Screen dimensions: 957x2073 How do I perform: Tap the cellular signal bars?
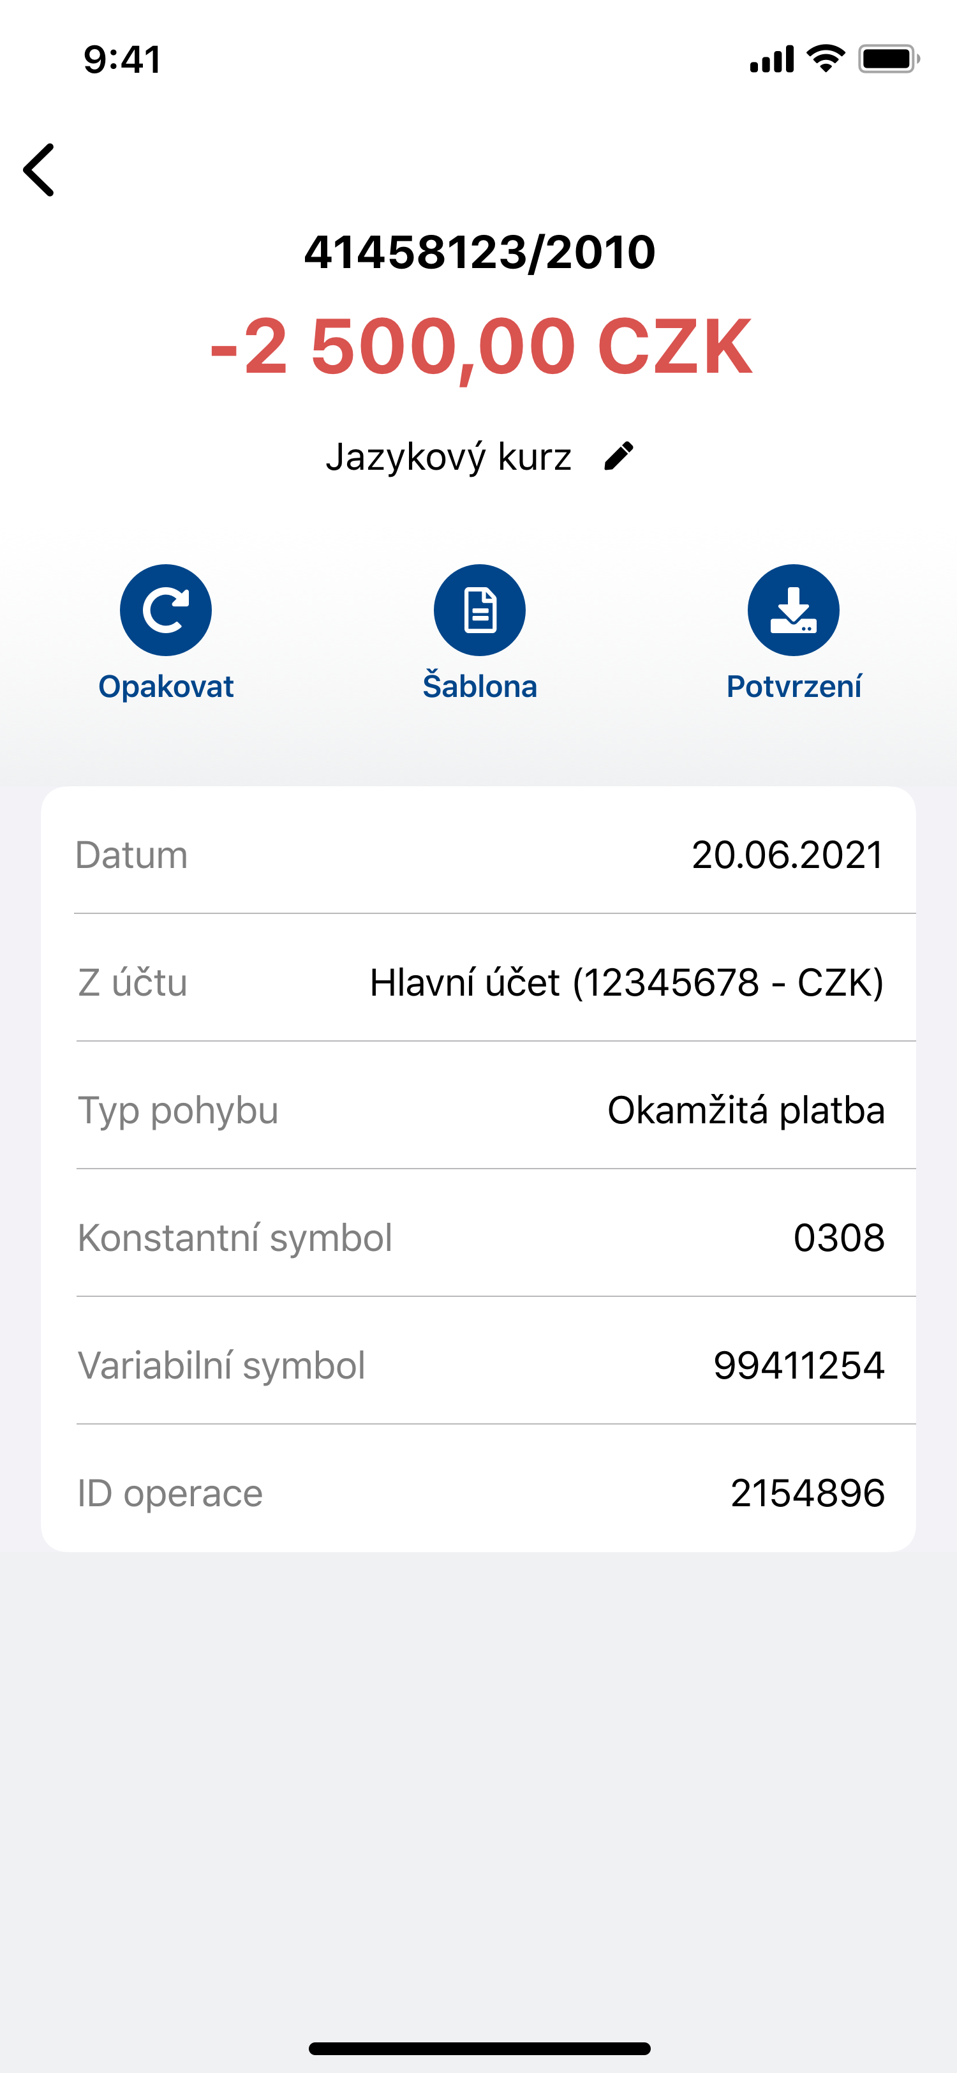click(x=771, y=59)
